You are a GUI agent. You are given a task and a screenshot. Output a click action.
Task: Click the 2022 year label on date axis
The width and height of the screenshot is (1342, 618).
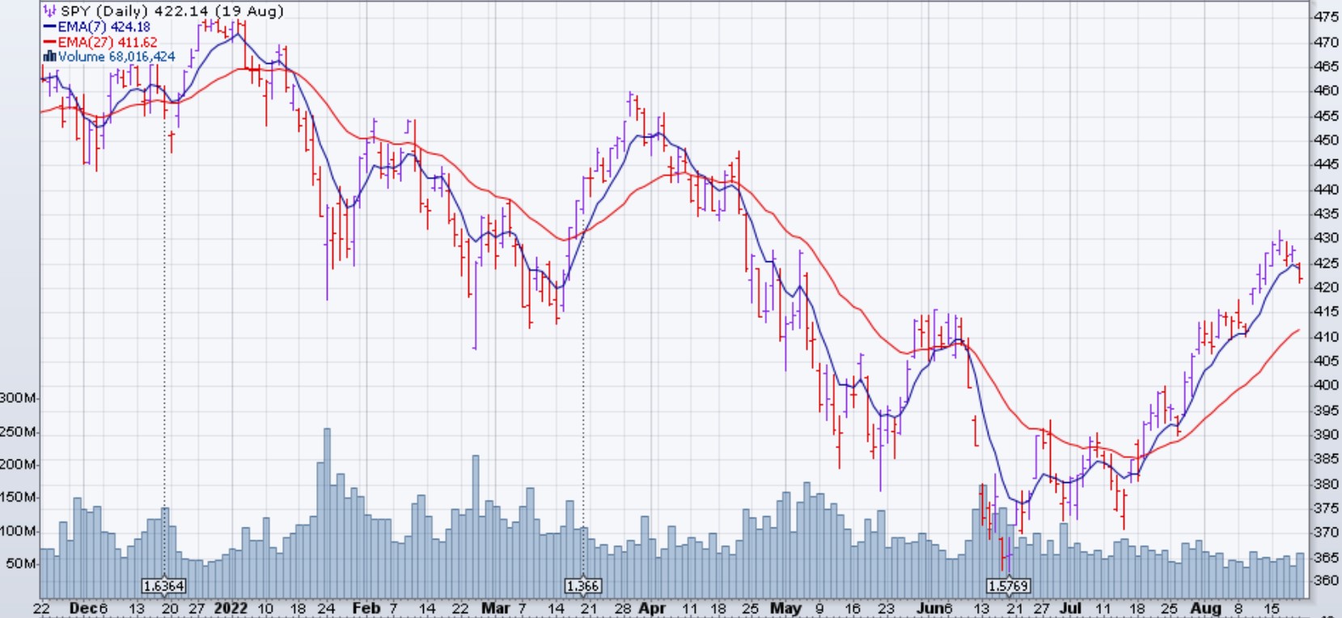click(x=231, y=608)
